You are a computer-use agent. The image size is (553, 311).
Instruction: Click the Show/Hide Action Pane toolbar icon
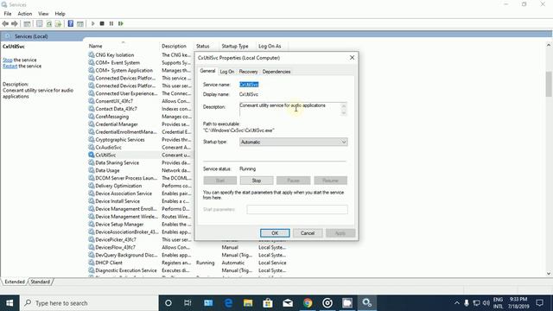coord(80,23)
